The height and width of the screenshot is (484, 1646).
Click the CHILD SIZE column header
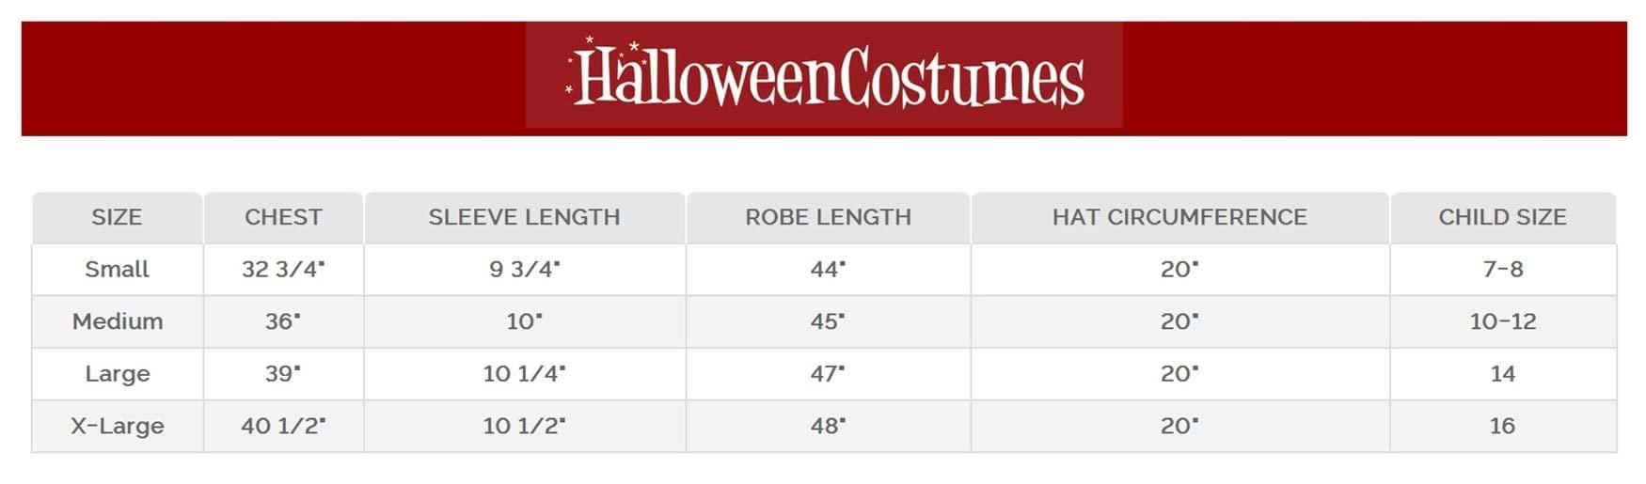coord(1502,217)
